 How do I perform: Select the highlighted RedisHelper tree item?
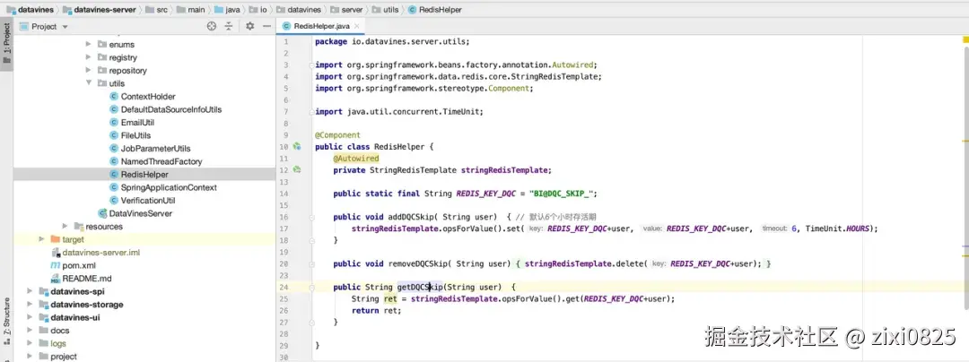pyautogui.click(x=144, y=175)
